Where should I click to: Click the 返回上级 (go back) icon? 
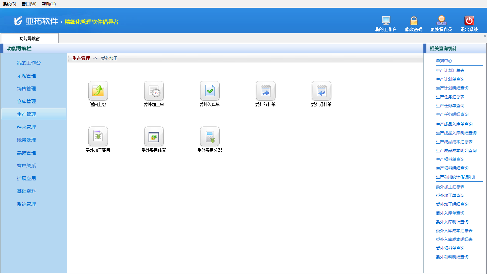pyautogui.click(x=98, y=91)
